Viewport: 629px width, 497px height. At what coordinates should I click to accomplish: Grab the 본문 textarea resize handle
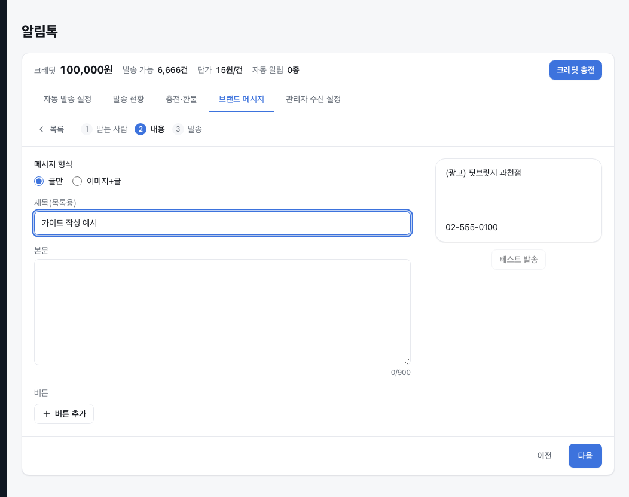click(407, 361)
